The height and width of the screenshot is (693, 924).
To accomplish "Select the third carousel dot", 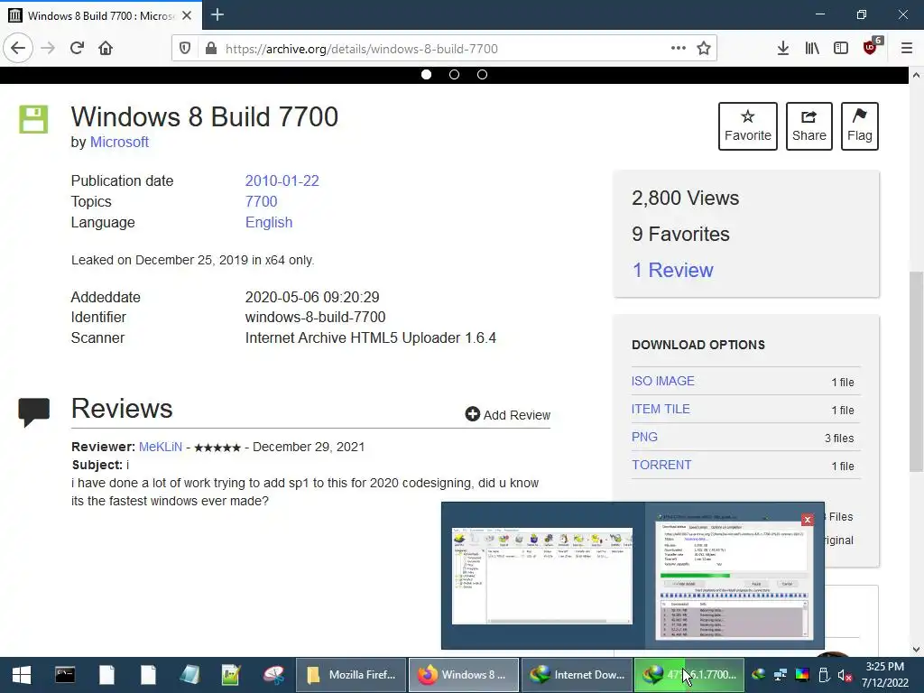I will (482, 74).
